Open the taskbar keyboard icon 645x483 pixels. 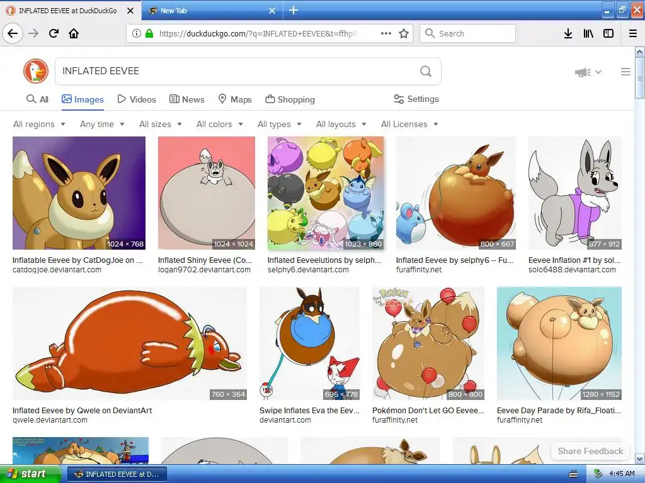[573, 474]
